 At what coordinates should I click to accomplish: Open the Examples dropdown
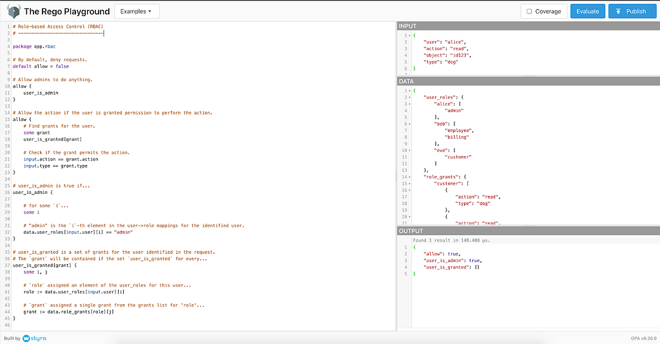coord(137,12)
